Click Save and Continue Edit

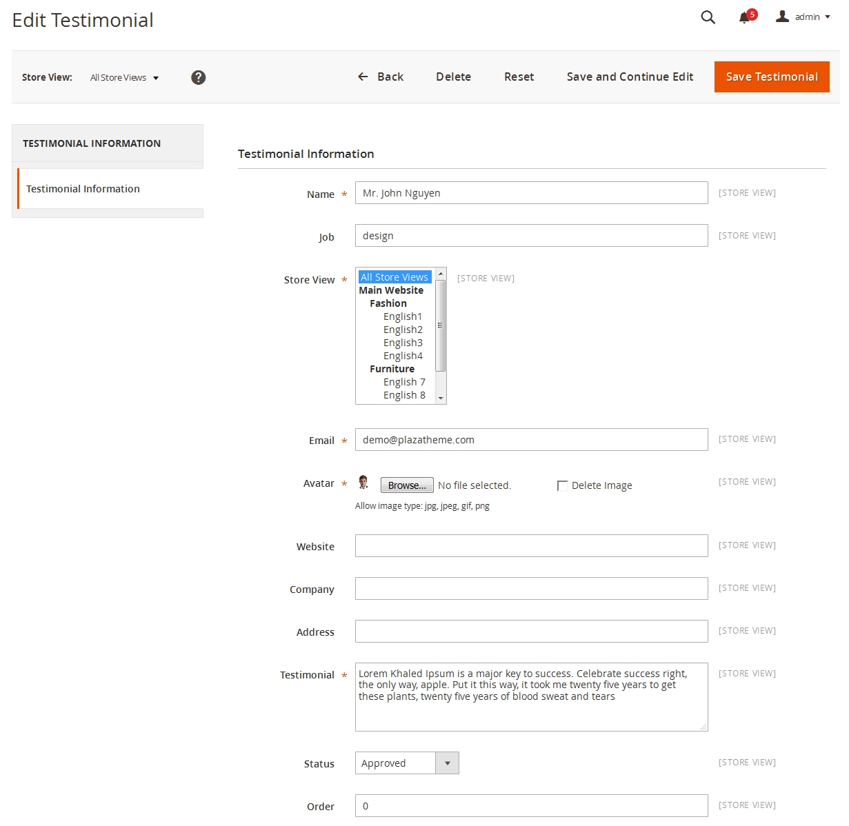tap(629, 77)
